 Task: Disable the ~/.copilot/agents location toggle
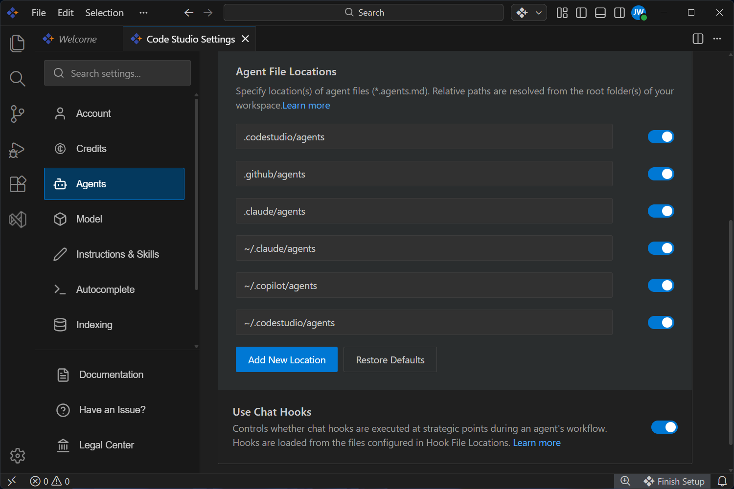click(x=661, y=286)
